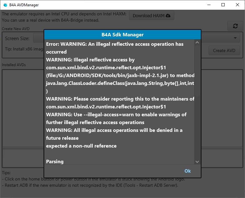This screenshot has height=198, width=245.
Task: Click the Restart ADB tip line
Action: [x=90, y=185]
